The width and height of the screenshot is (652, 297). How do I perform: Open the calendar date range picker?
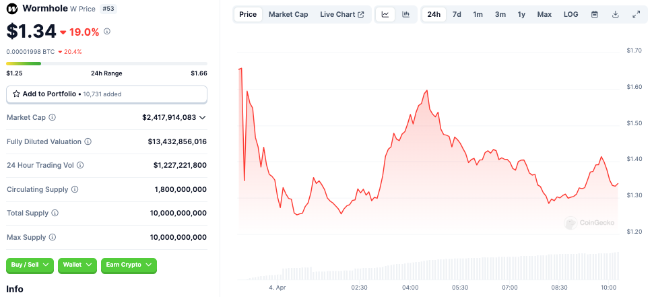click(x=595, y=15)
